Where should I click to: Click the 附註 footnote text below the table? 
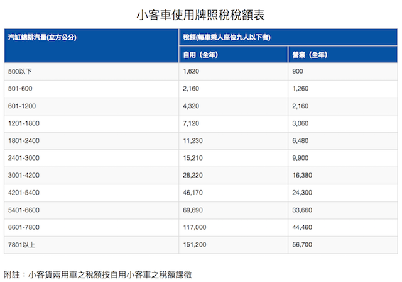coord(97,274)
